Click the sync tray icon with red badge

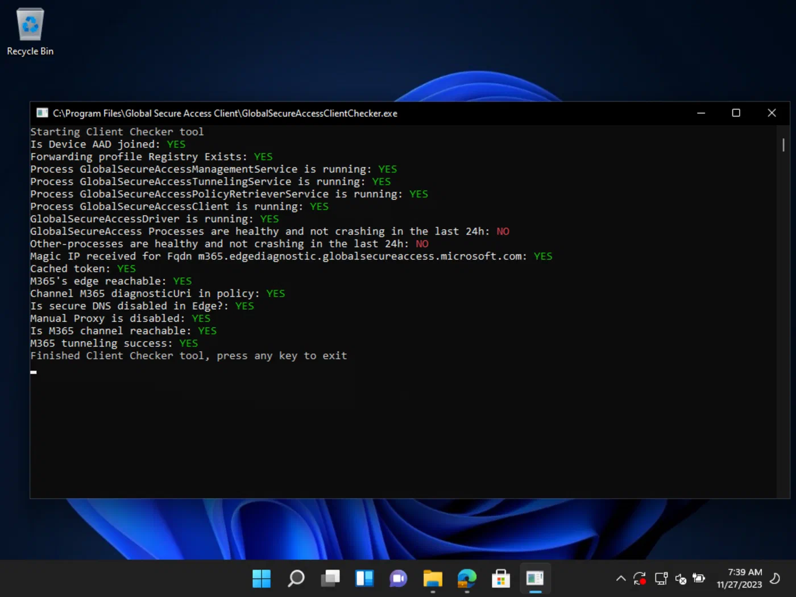click(640, 579)
